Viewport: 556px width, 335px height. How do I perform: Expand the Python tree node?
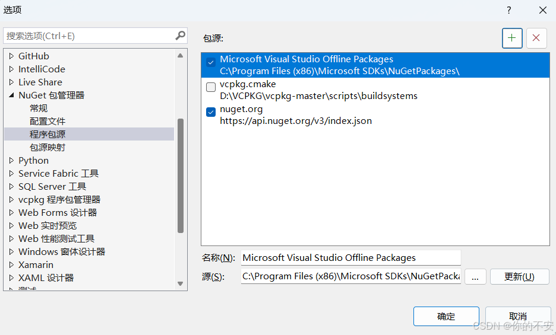tap(11, 161)
